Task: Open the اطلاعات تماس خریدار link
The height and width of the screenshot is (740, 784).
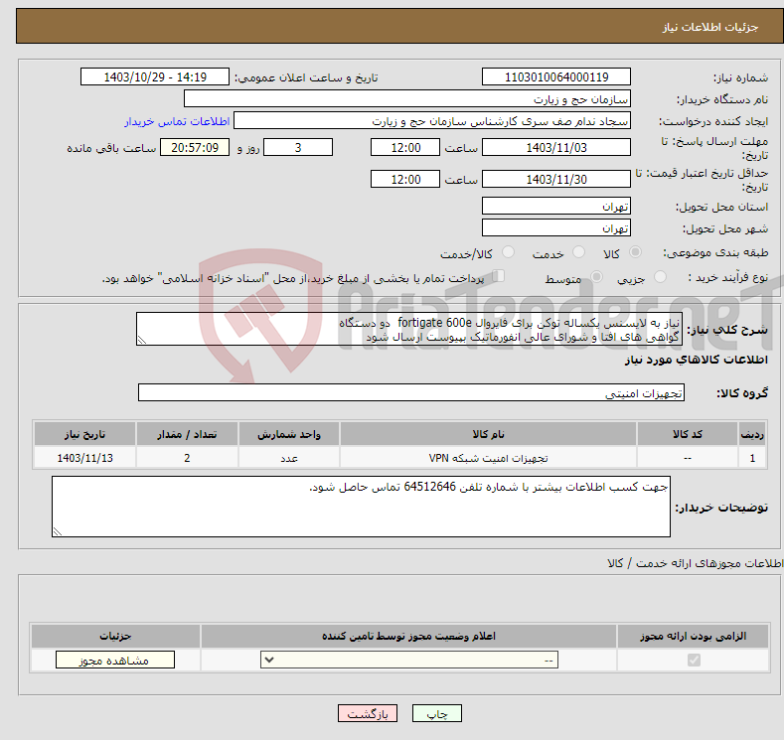Action: coord(177,121)
